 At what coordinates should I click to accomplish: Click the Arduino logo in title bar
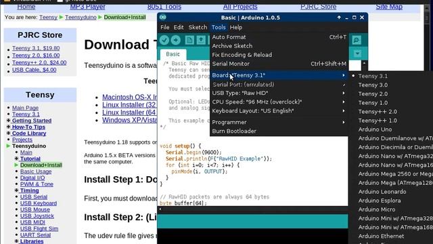[163, 18]
